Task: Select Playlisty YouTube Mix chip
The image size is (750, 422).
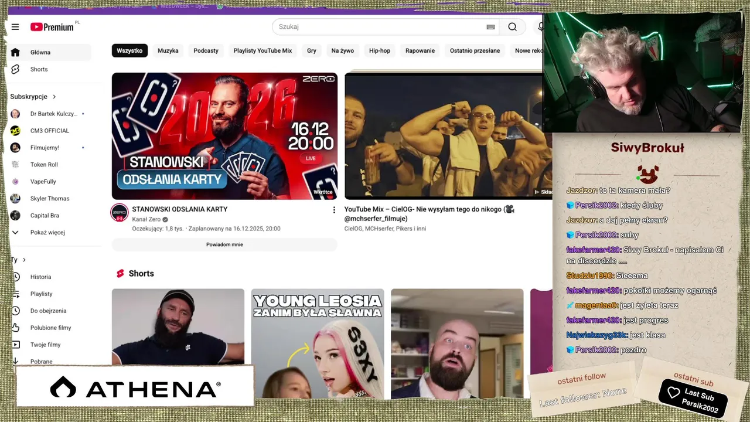Action: click(x=262, y=50)
